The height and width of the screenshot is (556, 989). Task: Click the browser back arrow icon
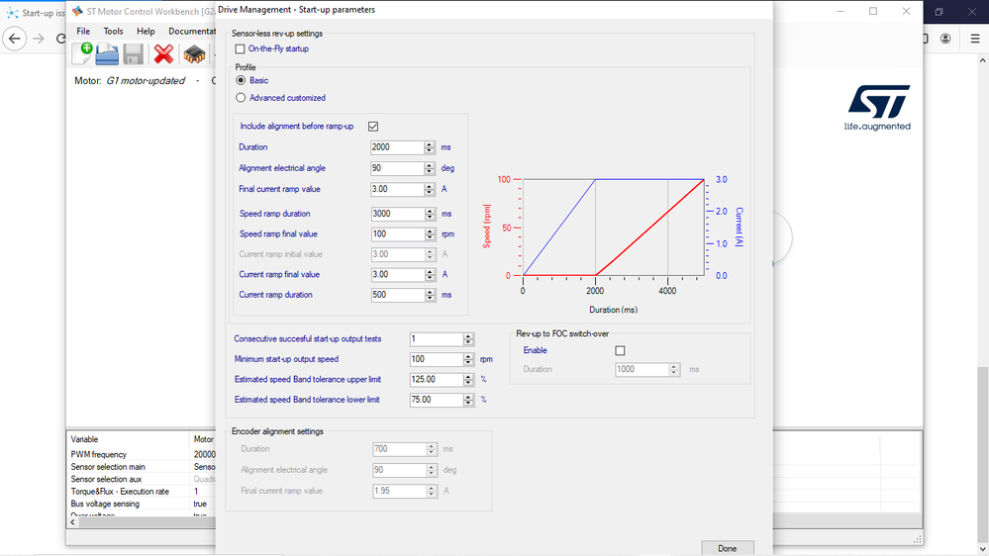pyautogui.click(x=15, y=39)
